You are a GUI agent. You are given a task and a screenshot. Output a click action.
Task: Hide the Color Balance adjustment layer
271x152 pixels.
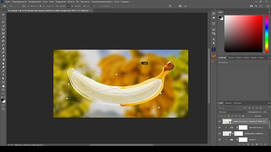[220, 128]
